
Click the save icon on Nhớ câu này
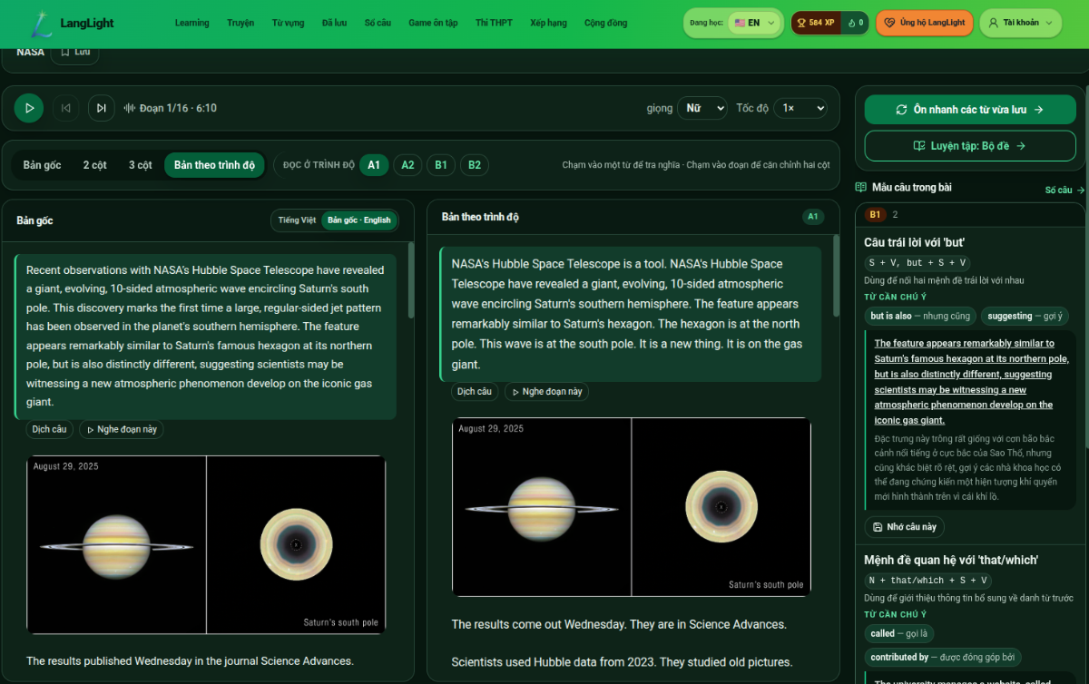coord(878,527)
